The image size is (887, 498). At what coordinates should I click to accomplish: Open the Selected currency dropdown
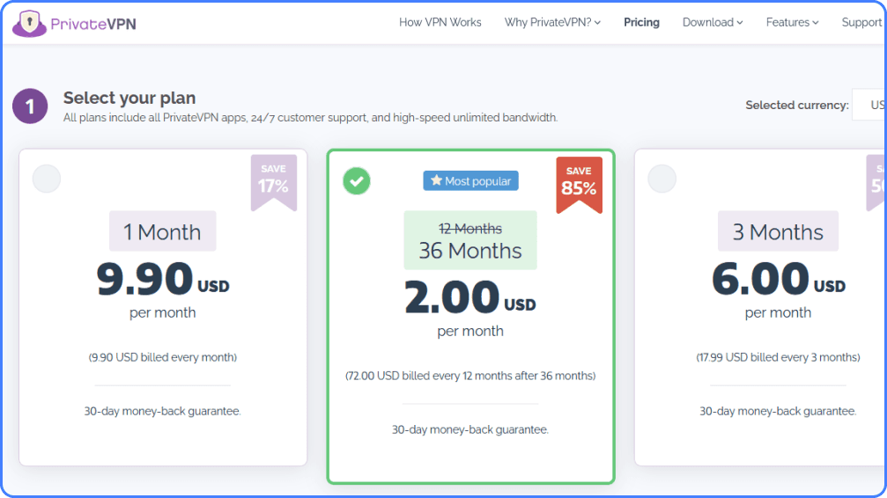tap(869, 105)
